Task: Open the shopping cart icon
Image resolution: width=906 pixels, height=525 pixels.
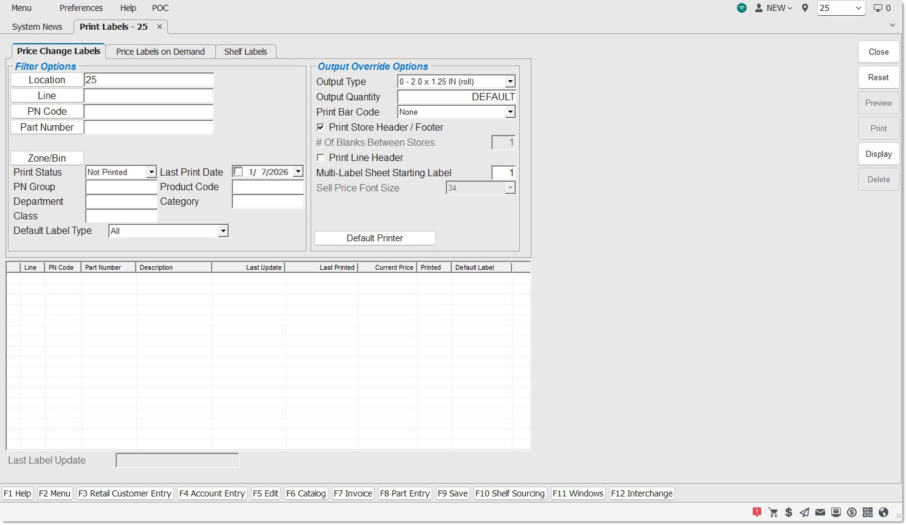Action: [773, 512]
